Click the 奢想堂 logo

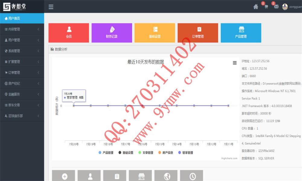pos(14,7)
